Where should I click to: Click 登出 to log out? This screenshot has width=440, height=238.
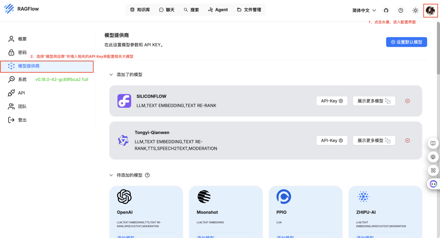47,120
